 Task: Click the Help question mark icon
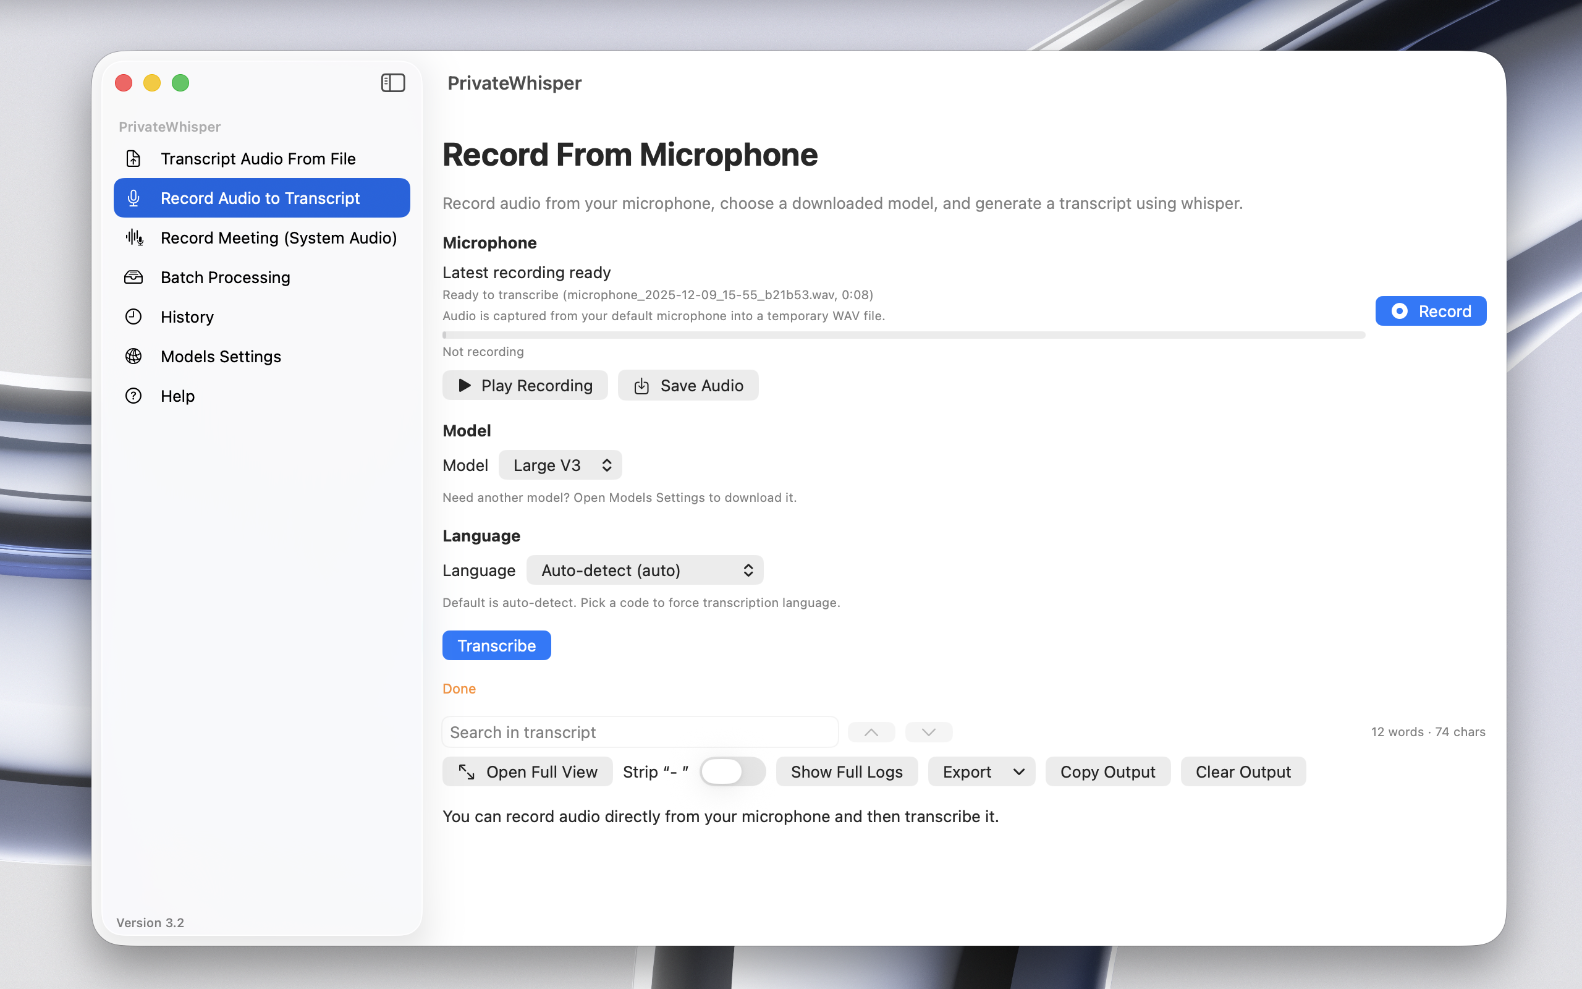pos(133,396)
